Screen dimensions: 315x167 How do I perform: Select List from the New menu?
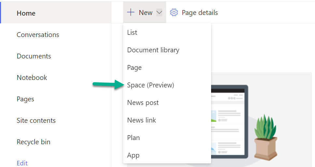(132, 32)
